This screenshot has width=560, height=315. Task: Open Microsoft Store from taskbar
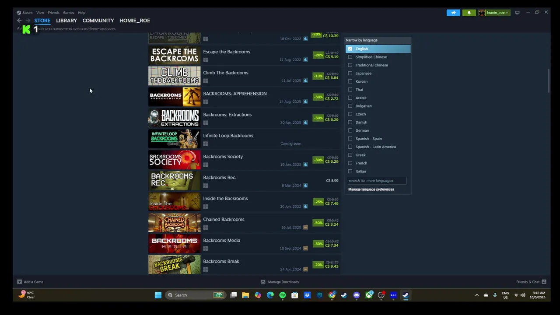coord(295,295)
